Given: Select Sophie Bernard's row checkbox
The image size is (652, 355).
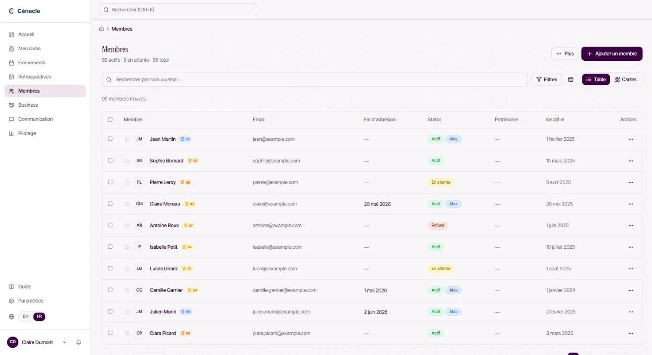Looking at the screenshot, I should 110,160.
